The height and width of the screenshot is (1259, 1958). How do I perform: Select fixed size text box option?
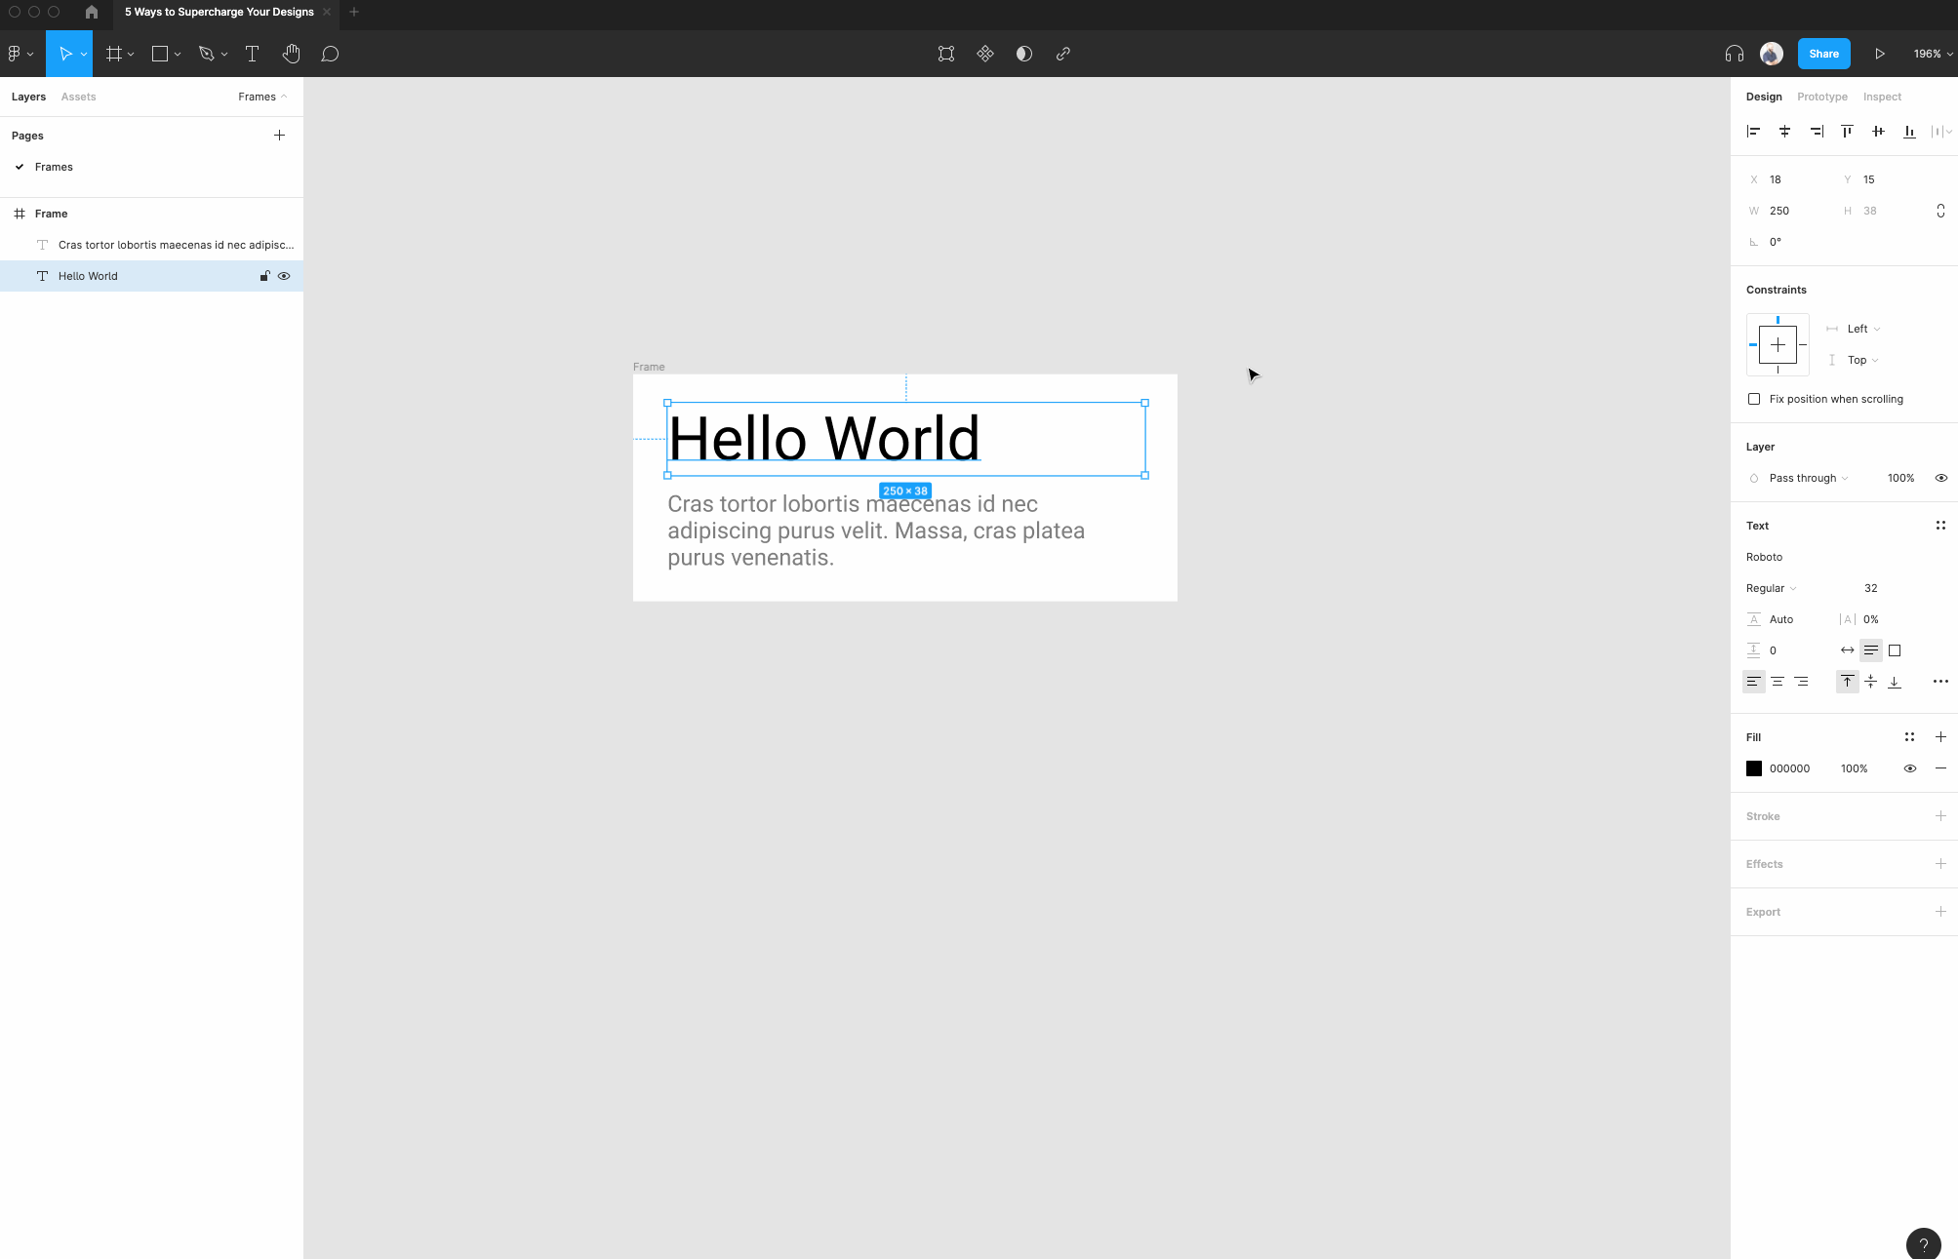coord(1894,650)
